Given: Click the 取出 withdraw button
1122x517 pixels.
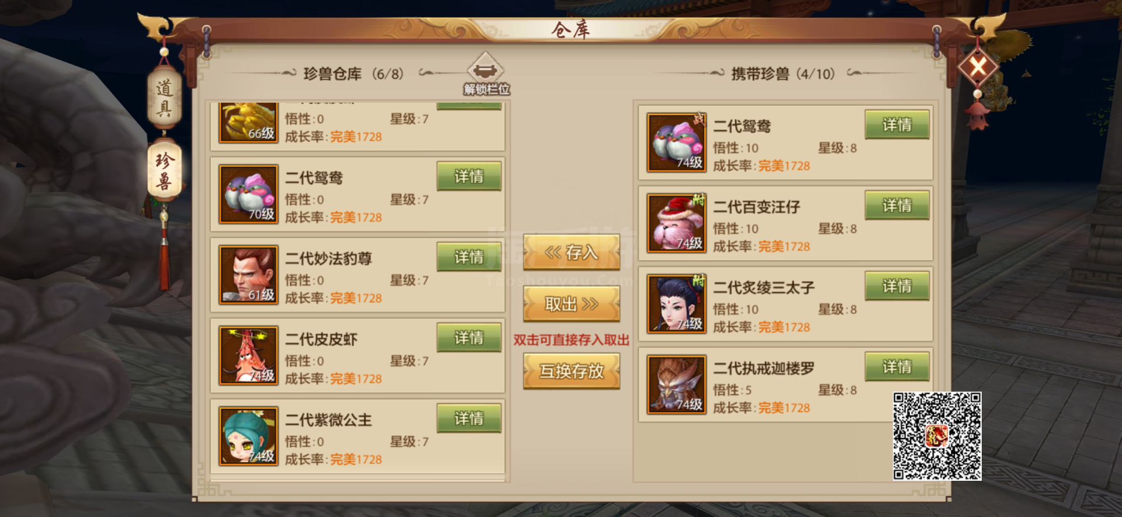Looking at the screenshot, I should pyautogui.click(x=572, y=304).
